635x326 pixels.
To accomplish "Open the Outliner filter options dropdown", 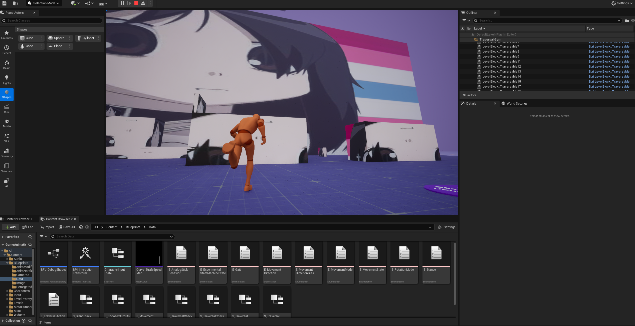I will pos(466,21).
